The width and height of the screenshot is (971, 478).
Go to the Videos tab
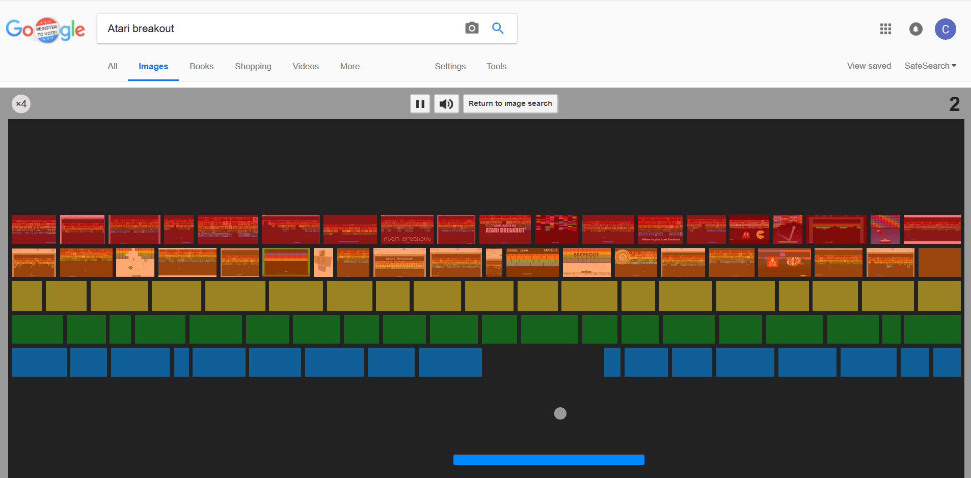[x=306, y=66]
